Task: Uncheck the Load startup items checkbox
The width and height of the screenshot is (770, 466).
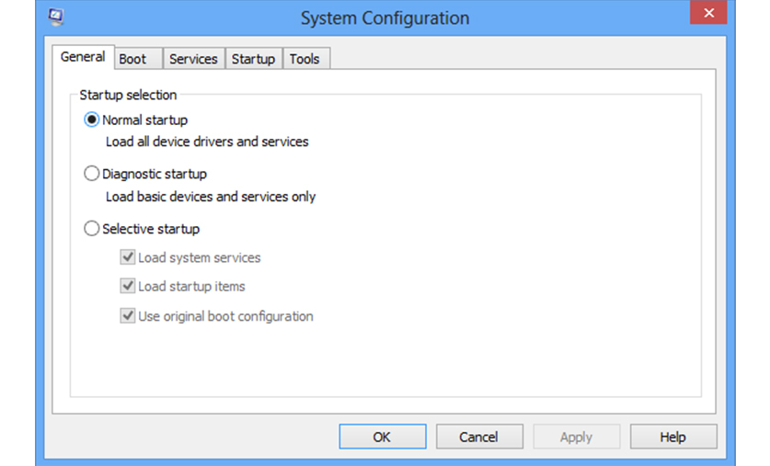Action: tap(128, 287)
